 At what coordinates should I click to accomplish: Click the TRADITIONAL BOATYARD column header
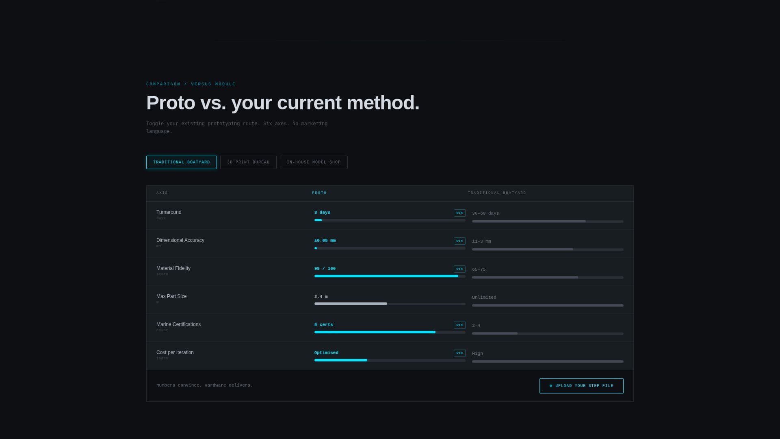(x=496, y=193)
